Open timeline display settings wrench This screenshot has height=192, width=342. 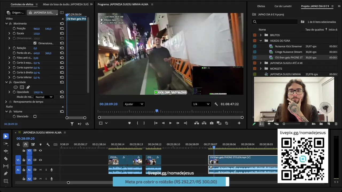48,145
